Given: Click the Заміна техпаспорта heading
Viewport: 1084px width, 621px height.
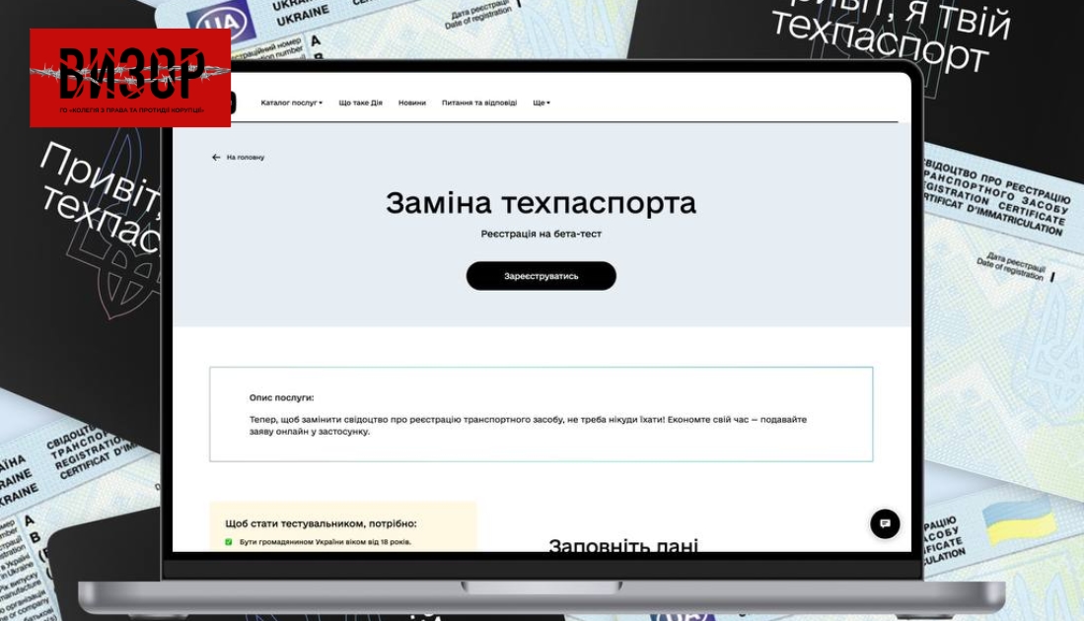Looking at the screenshot, I should [x=541, y=203].
